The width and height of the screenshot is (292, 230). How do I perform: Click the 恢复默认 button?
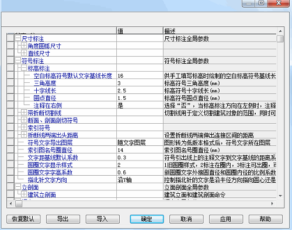coord(23,219)
